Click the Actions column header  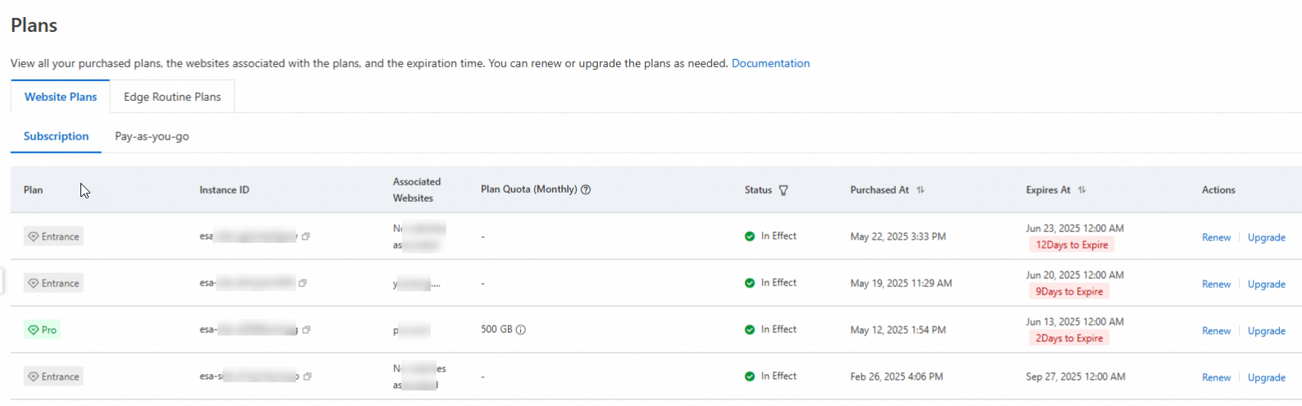point(1218,189)
